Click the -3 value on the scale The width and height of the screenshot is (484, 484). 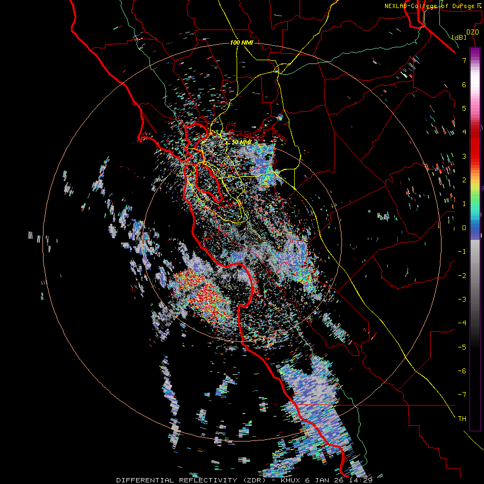[x=462, y=300]
